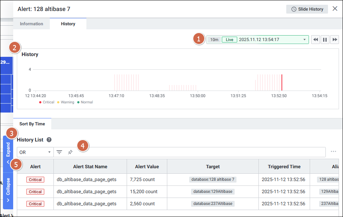The height and width of the screenshot is (217, 343).
Task: Pause the live time updates
Action: 325,40
